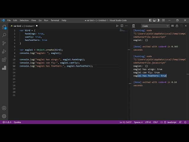
Task: Click 'exited with code=0 in 0.303' text
Action: tap(160, 47)
